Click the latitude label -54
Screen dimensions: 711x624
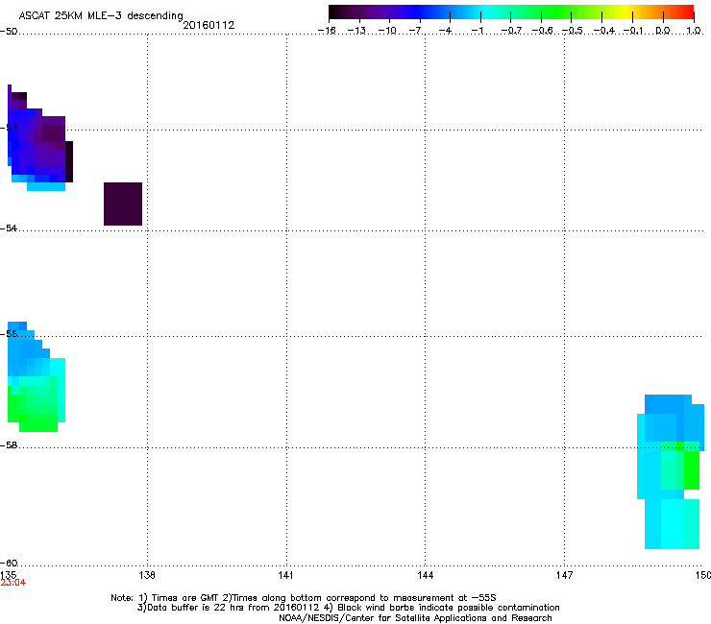click(x=9, y=228)
